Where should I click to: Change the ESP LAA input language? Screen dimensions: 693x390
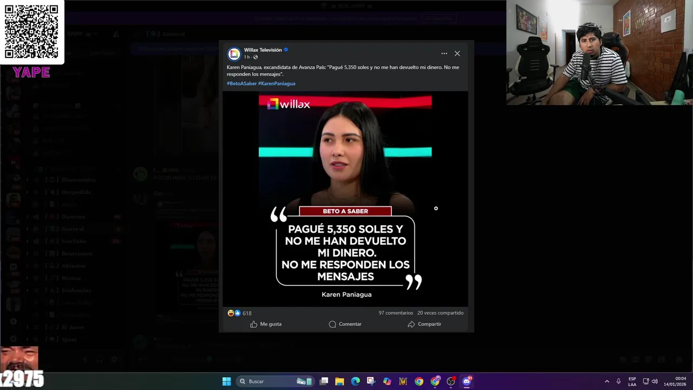[x=632, y=381]
